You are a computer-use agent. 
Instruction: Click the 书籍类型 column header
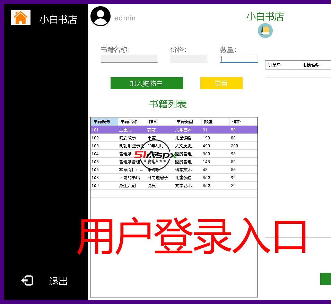coord(188,121)
